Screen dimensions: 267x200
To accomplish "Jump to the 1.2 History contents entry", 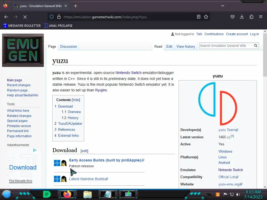I will [73, 118].
